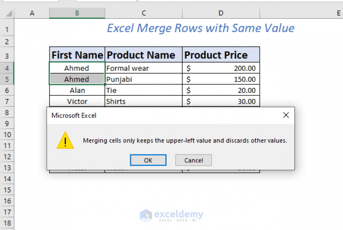Select column C header
Viewport: 343px width, 230px height.
tap(143, 13)
